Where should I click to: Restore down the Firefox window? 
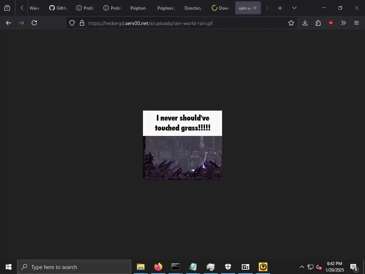click(x=340, y=8)
